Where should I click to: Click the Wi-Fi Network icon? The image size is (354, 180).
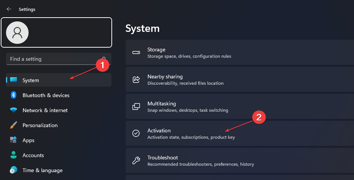click(14, 110)
